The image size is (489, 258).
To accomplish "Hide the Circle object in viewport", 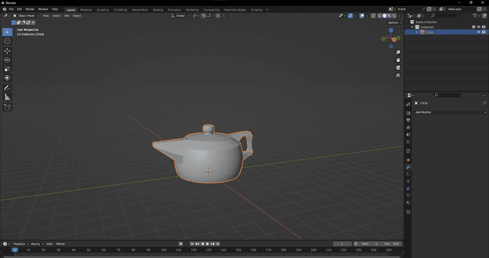I will tap(478, 32).
